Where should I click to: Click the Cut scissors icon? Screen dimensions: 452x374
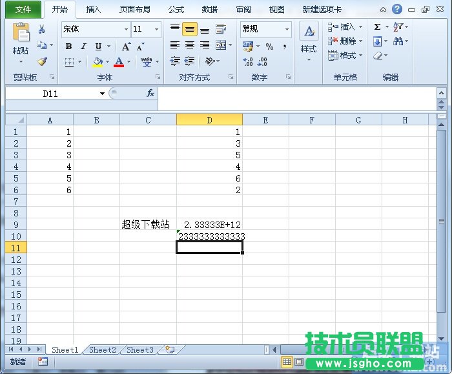coord(42,29)
